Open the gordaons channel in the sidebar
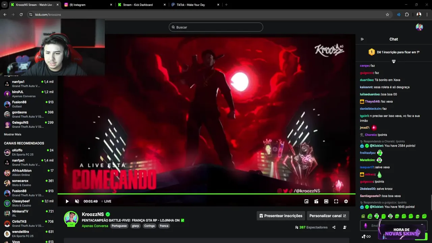 29,114
